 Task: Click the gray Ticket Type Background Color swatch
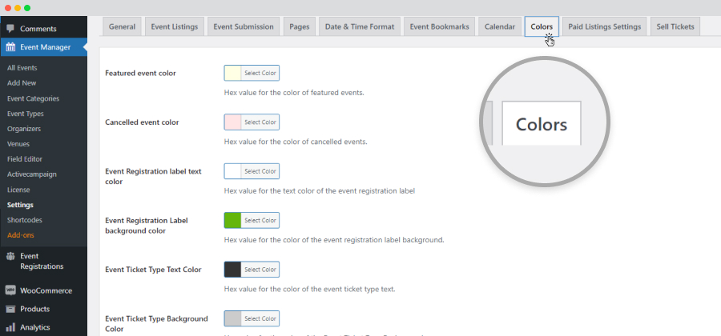pos(232,318)
